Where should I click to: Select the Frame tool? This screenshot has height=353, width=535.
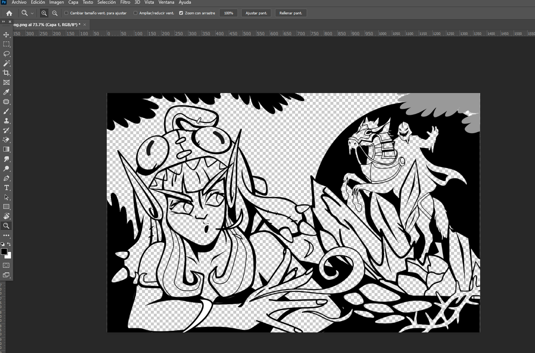(6, 83)
